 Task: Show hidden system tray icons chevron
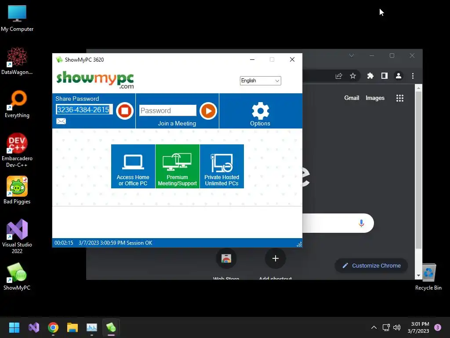pyautogui.click(x=374, y=327)
